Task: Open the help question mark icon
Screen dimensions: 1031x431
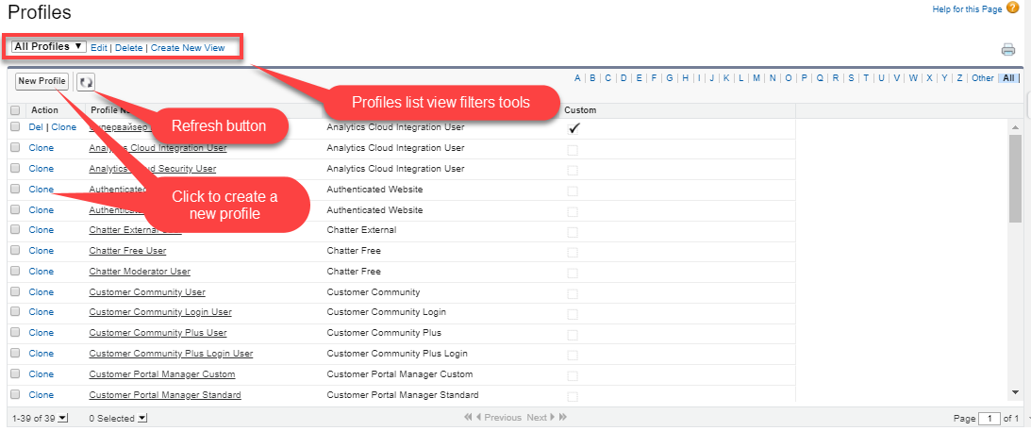Action: [1012, 8]
